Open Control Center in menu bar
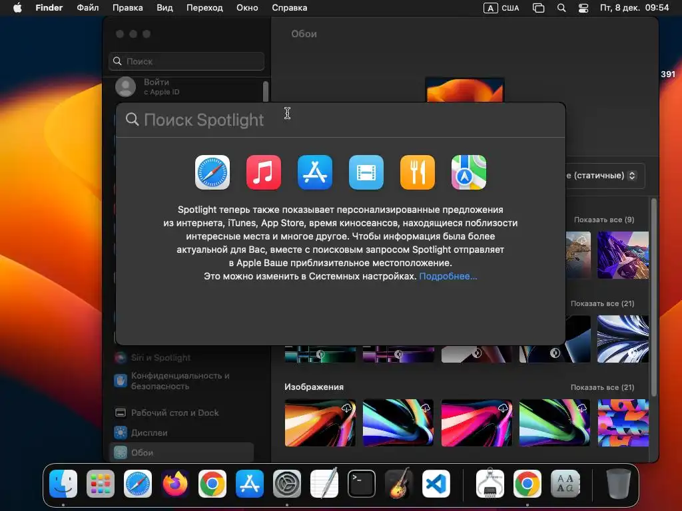The image size is (682, 511). pyautogui.click(x=583, y=8)
